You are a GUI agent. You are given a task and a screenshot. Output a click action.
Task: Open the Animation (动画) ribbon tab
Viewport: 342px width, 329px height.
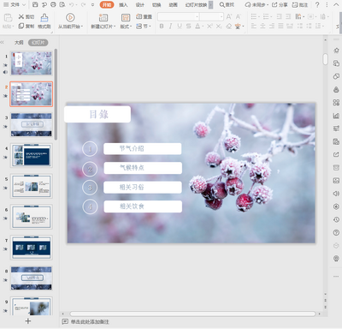pyautogui.click(x=173, y=4)
